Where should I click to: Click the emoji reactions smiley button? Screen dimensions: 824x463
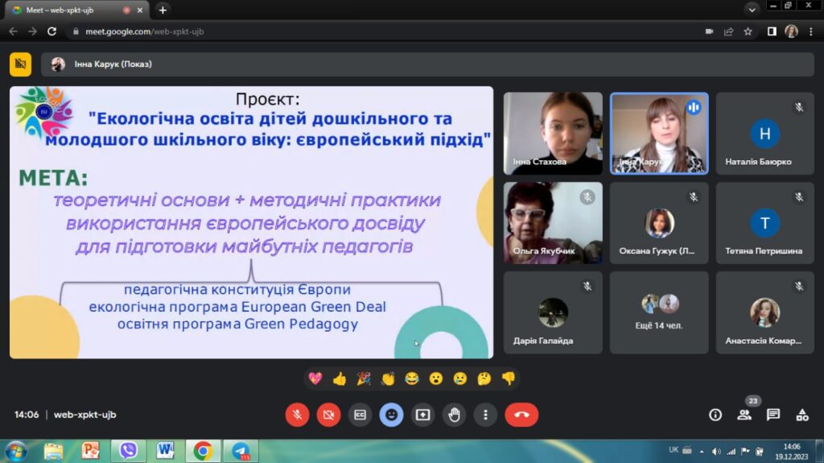(391, 415)
